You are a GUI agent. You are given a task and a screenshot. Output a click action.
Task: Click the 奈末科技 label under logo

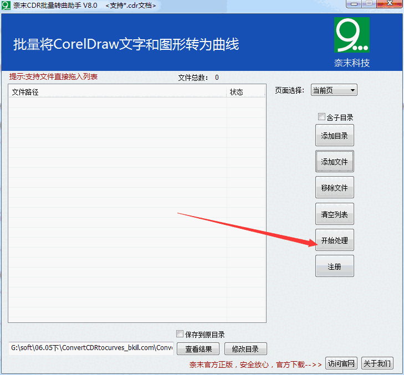(x=352, y=63)
